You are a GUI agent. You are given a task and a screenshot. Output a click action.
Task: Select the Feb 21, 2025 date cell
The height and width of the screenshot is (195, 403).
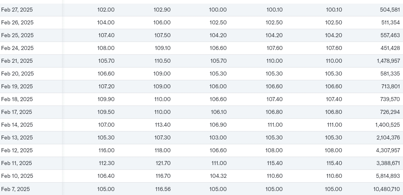pyautogui.click(x=17, y=61)
